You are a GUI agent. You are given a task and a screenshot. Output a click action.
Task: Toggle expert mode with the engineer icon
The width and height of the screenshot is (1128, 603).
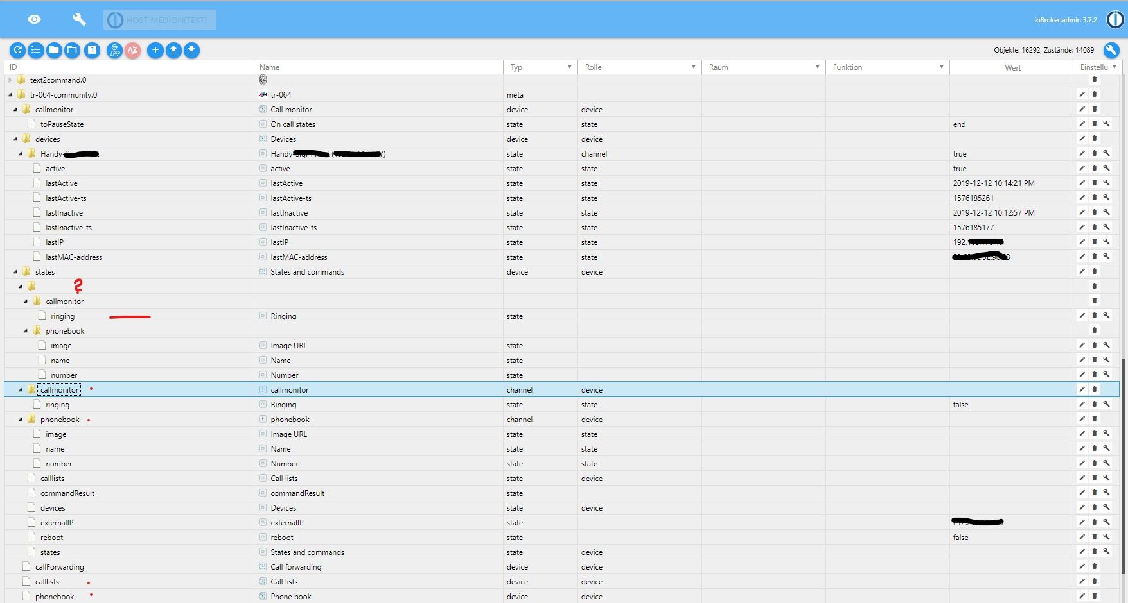(x=114, y=50)
